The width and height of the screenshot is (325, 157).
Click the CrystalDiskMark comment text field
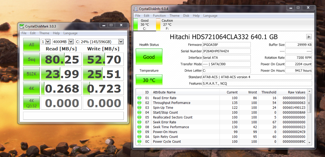click(73, 116)
